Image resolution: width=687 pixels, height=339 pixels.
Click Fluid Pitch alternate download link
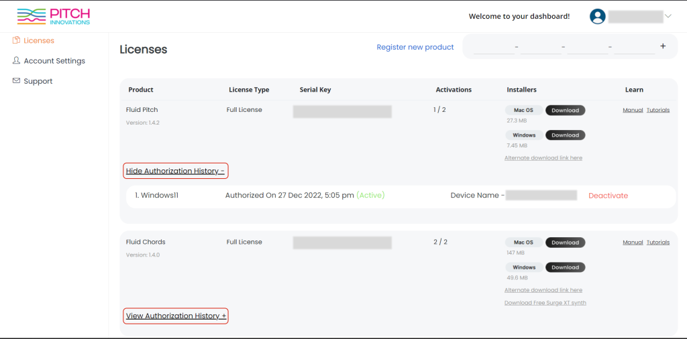(x=543, y=158)
